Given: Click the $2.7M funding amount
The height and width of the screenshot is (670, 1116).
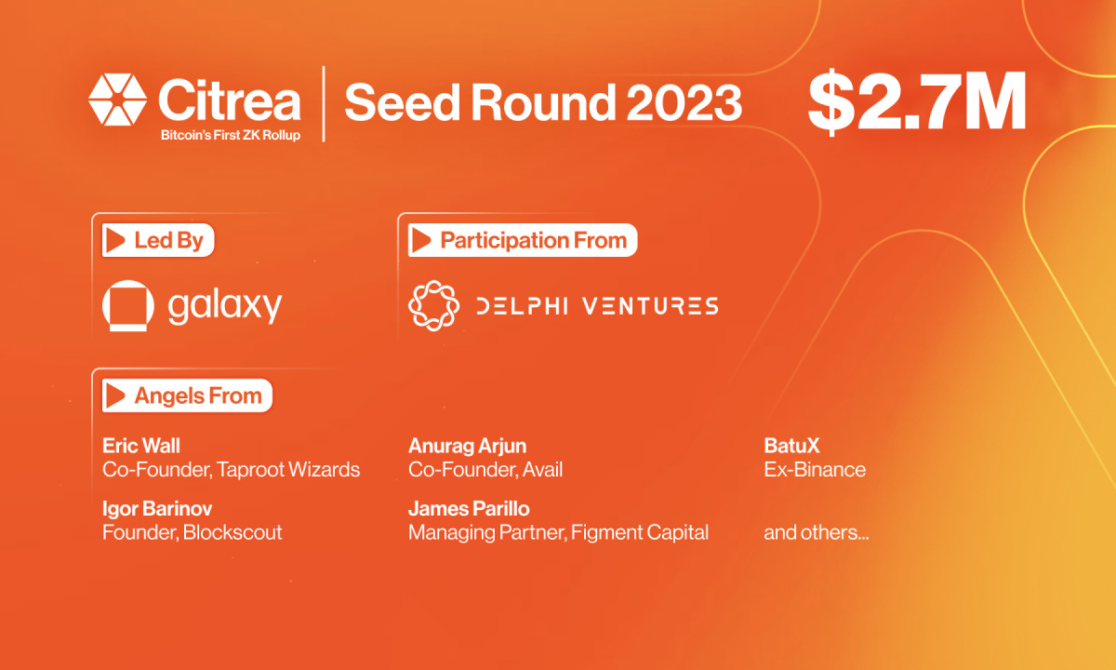Looking at the screenshot, I should [916, 100].
